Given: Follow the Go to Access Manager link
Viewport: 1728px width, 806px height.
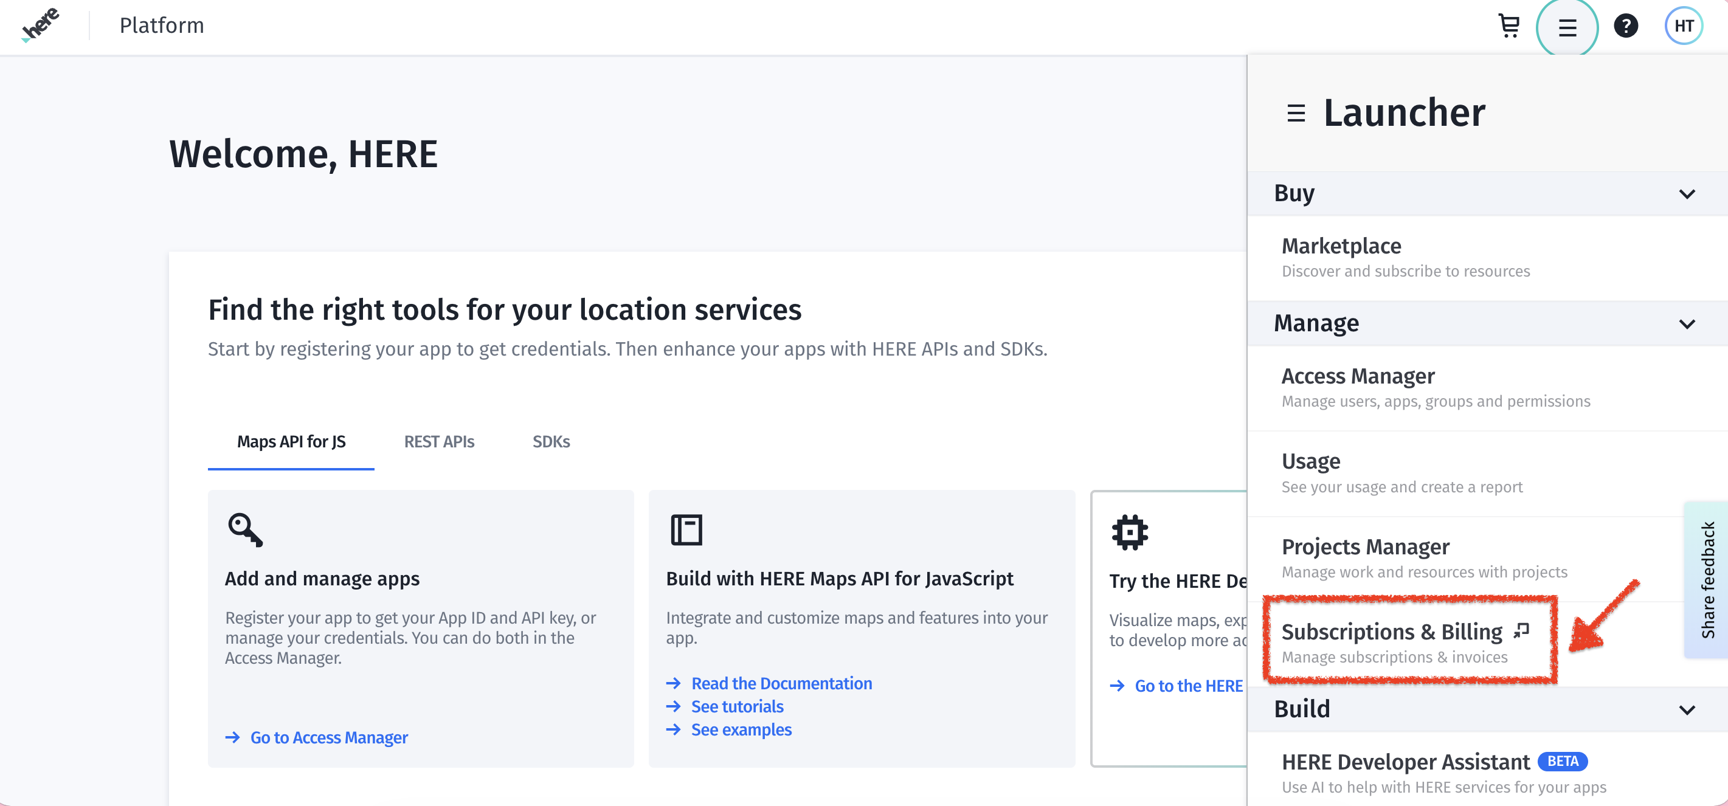Looking at the screenshot, I should click(x=329, y=737).
